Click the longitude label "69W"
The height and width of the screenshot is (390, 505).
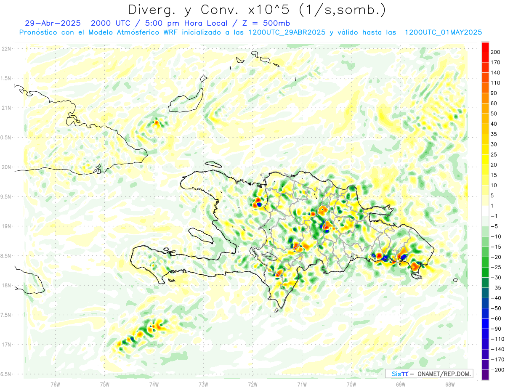click(x=401, y=385)
